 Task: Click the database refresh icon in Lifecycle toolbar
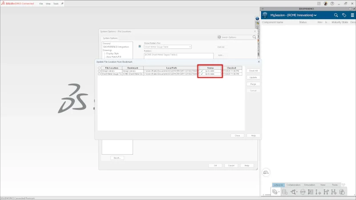[x=285, y=192]
